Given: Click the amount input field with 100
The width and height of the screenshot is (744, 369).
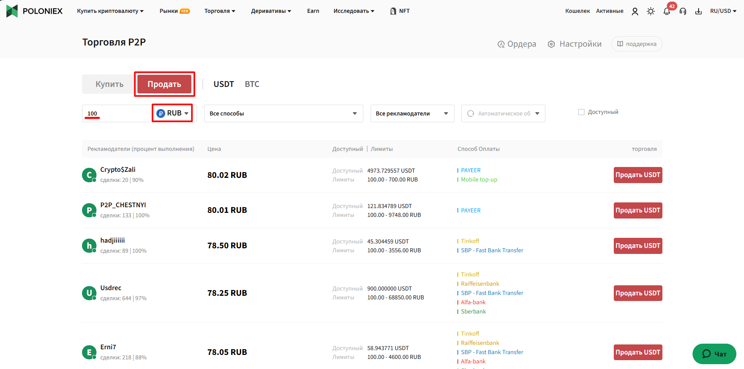Looking at the screenshot, I should (117, 113).
